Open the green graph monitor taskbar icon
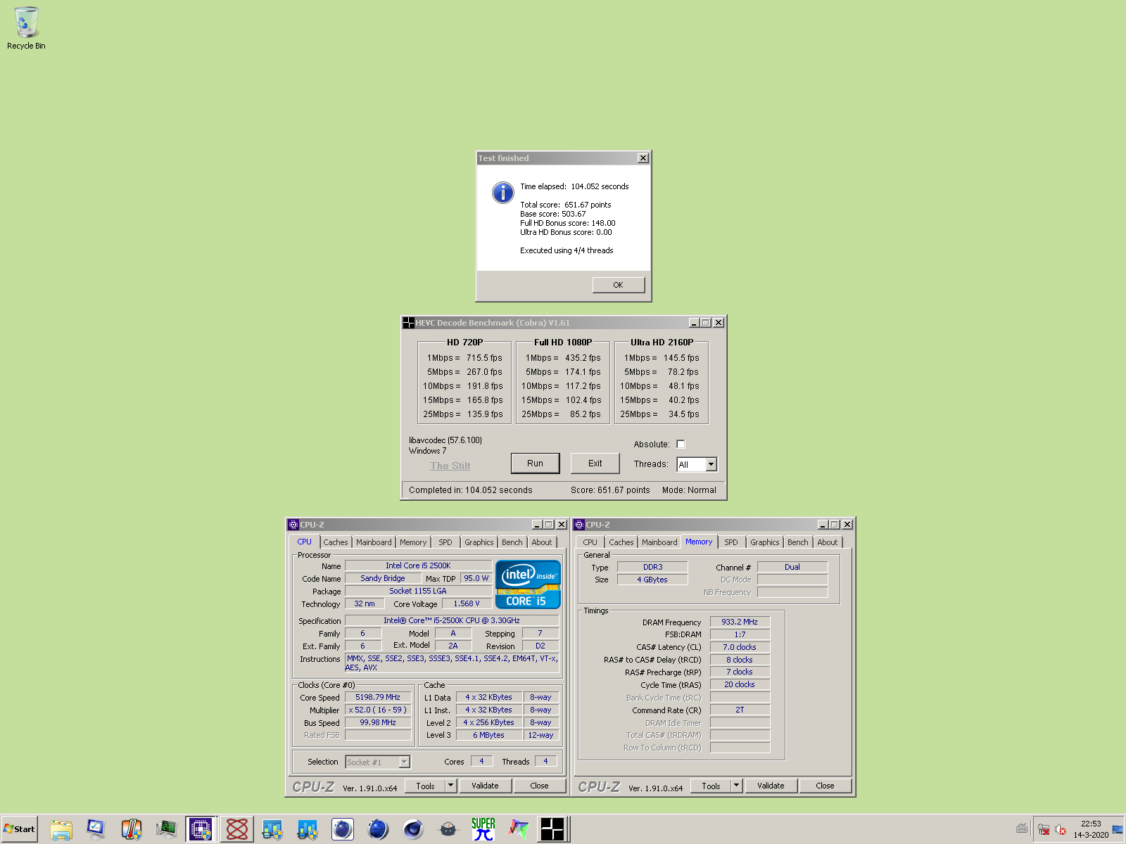Viewport: 1126px width, 844px height. tap(167, 829)
